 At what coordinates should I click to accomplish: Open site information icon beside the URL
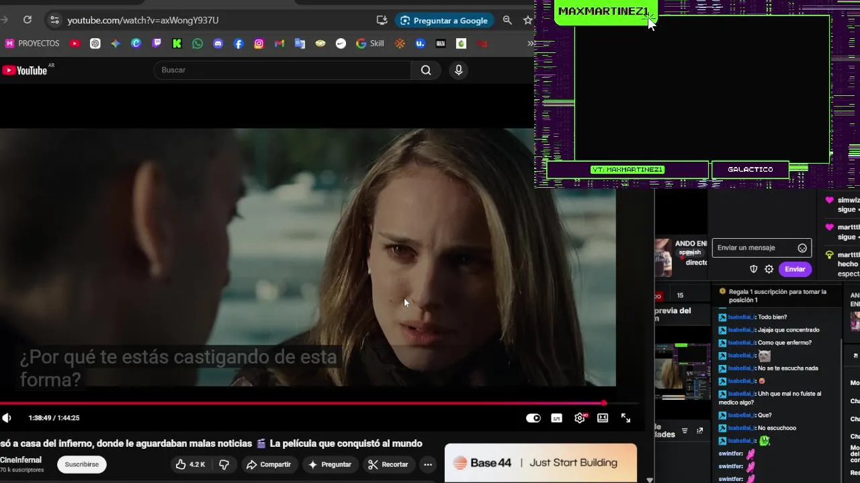pyautogui.click(x=54, y=20)
